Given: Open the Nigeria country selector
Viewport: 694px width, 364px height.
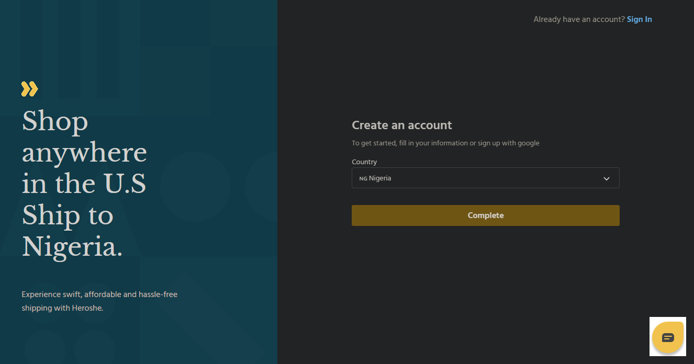Looking at the screenshot, I should click(485, 178).
